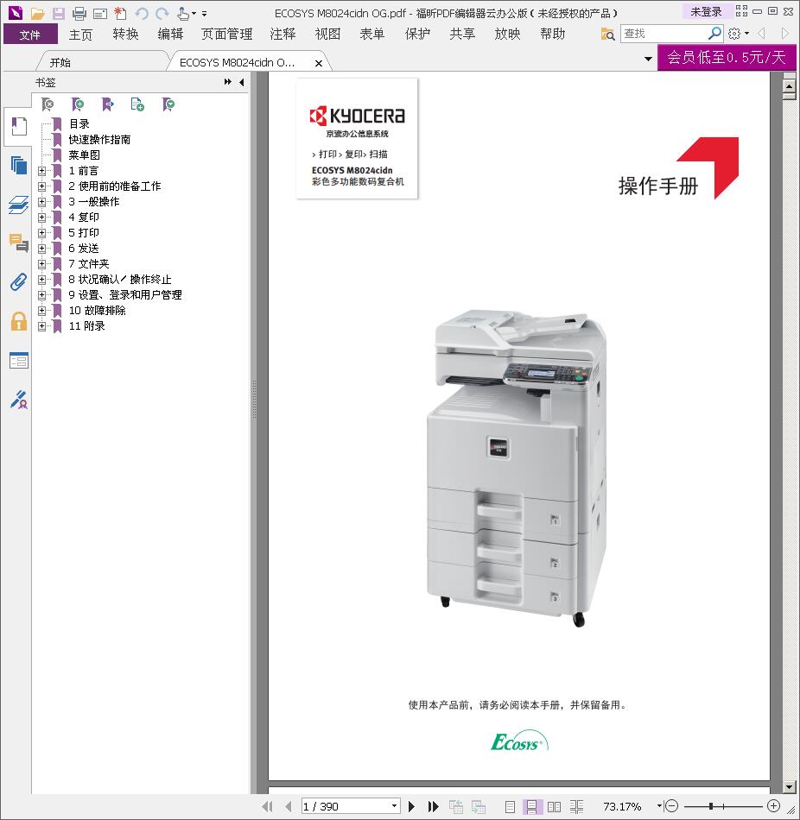Open the 菜单图 bookmark
The height and width of the screenshot is (820, 800).
pos(85,155)
